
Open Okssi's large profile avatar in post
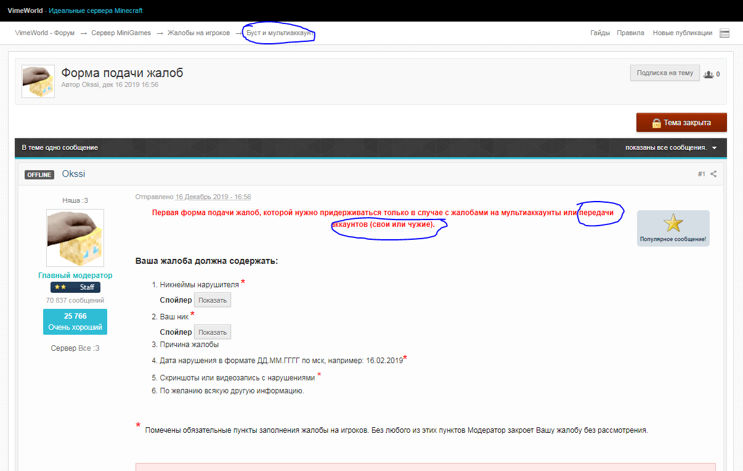pyautogui.click(x=75, y=239)
